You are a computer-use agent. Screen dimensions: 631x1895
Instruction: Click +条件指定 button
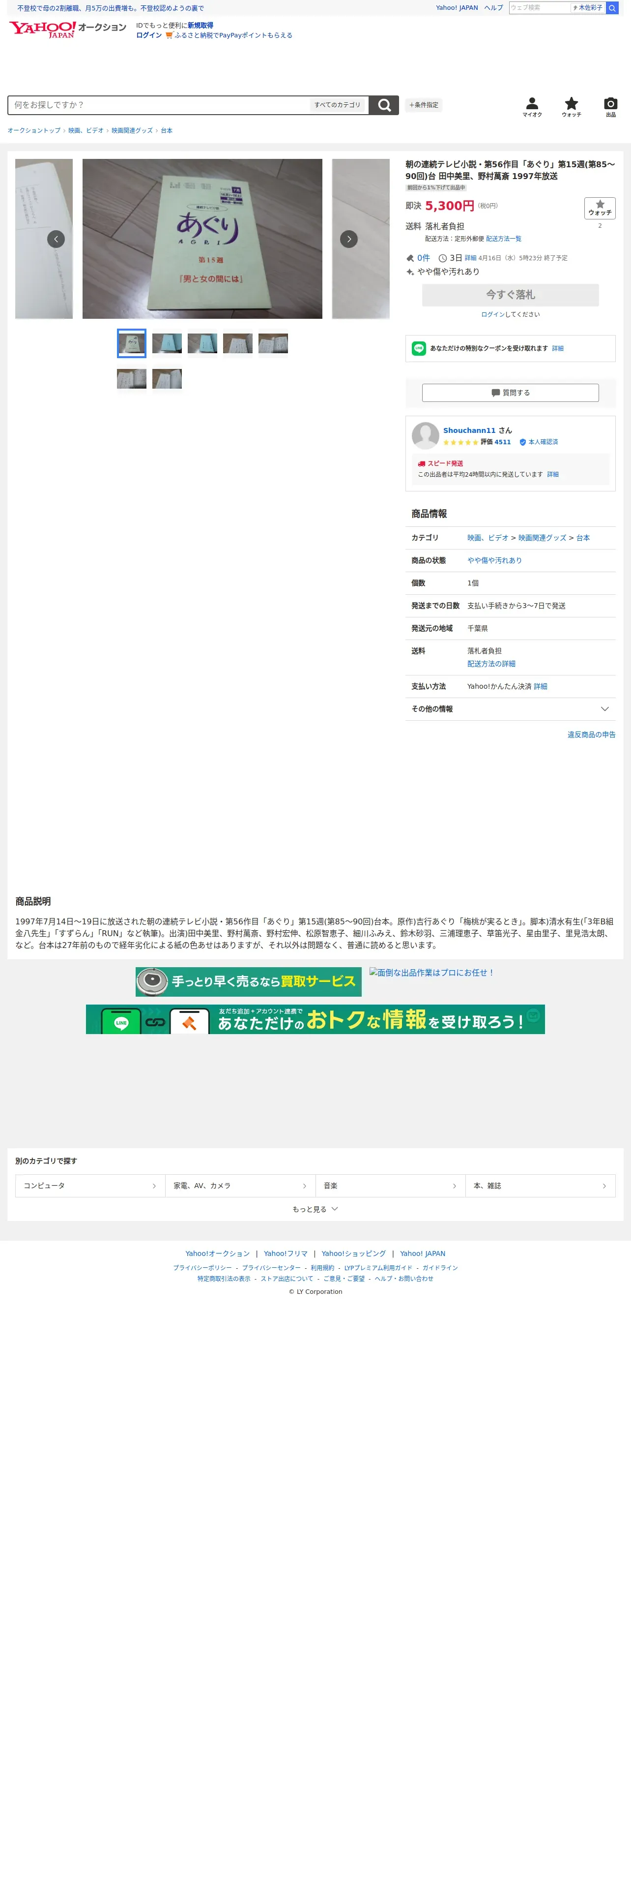424,105
